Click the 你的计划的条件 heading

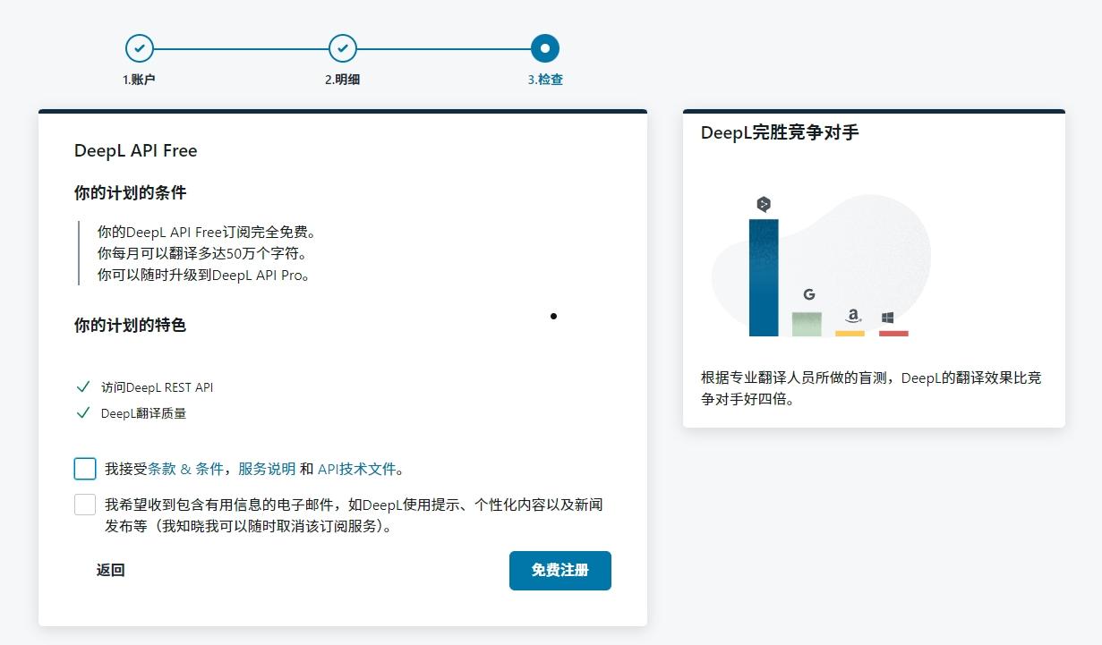(130, 193)
